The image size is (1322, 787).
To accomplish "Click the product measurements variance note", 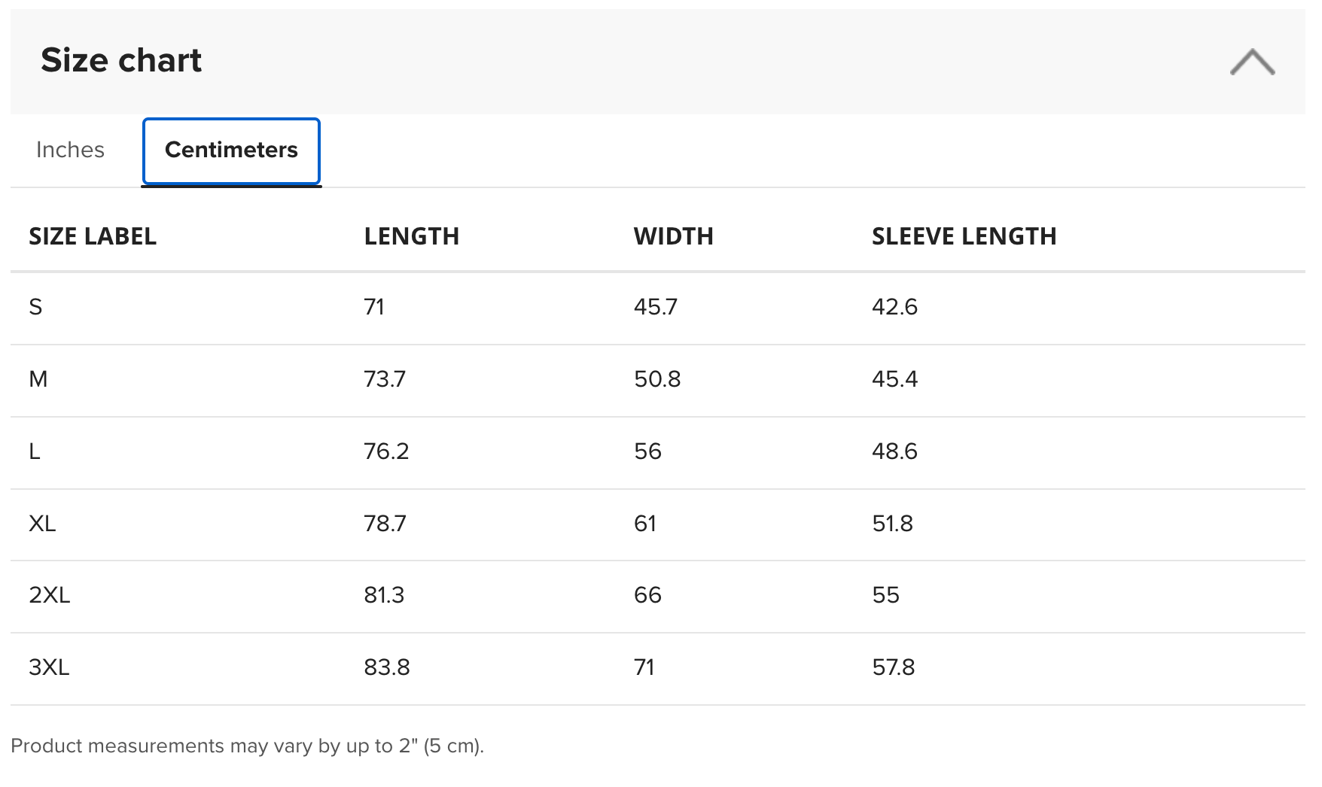I will (248, 746).
